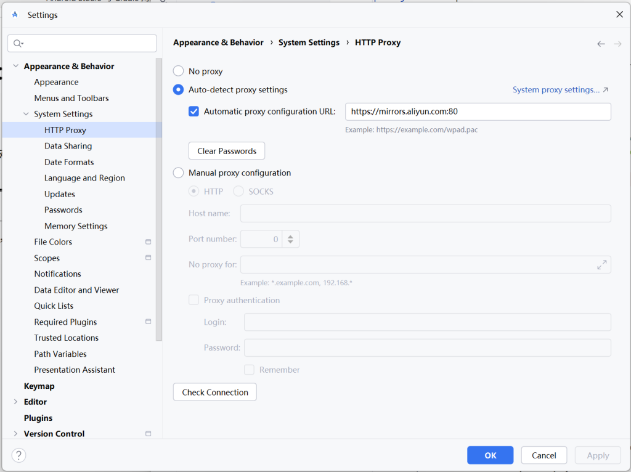Click the Check Connection button
This screenshot has width=631, height=472.
tap(214, 393)
